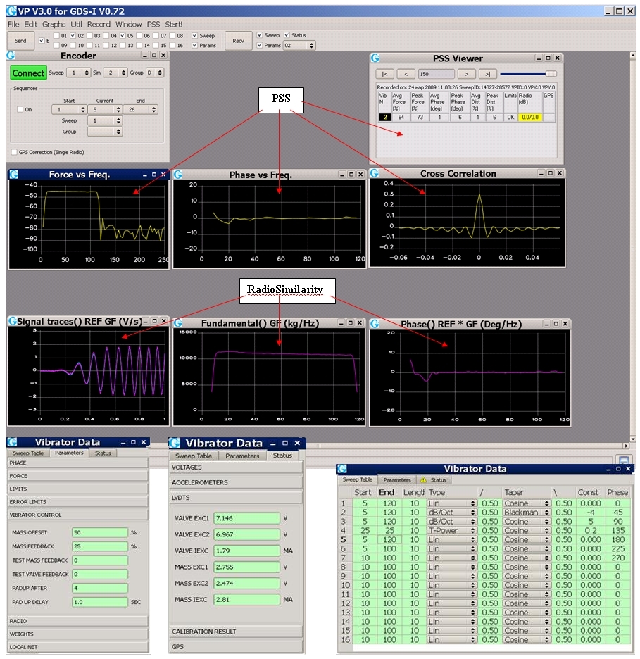This screenshot has width=640, height=659.
Task: Uncheck vibrator 05 checkbox
Action: [x=123, y=36]
